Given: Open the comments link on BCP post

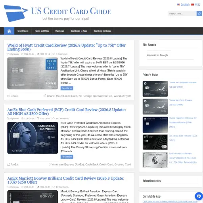Looking at the screenshot, I should pyautogui.click(x=62, y=119).
